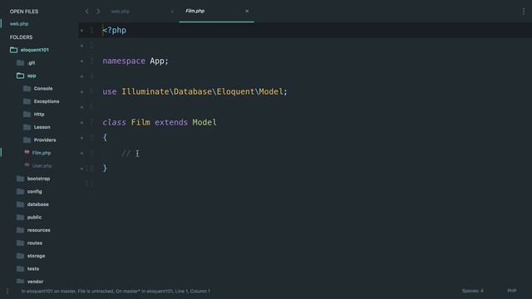Click the Model keyword after extends
Screen dimensions: 532x299
pyautogui.click(x=204, y=122)
